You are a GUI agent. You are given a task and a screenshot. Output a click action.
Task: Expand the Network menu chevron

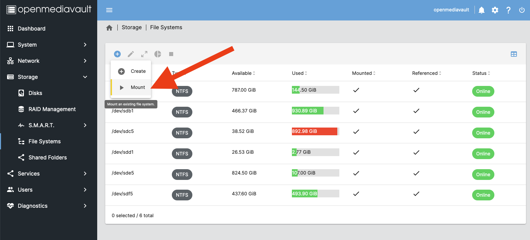tap(85, 61)
